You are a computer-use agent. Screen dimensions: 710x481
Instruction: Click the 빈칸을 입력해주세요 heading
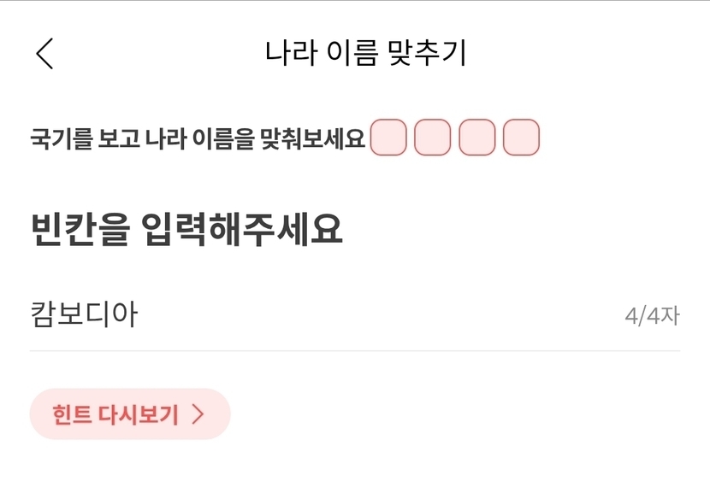[186, 229]
